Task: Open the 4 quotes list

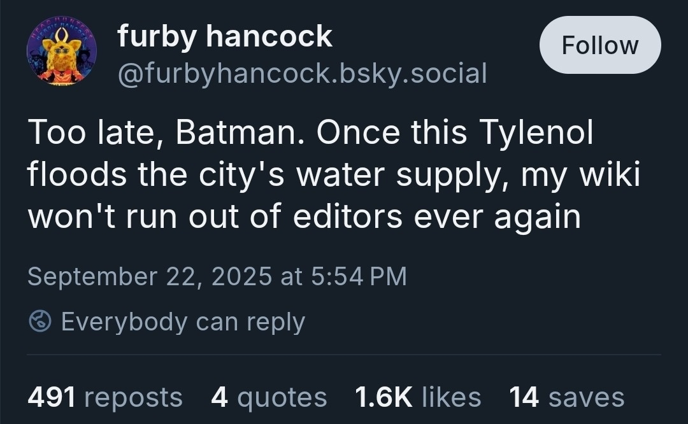Action: (x=268, y=397)
